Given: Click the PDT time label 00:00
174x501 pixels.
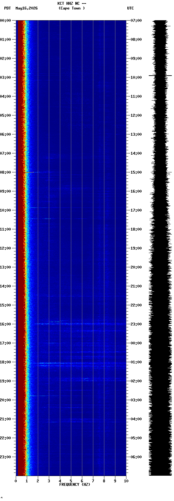Looking at the screenshot, I should tap(6, 21).
